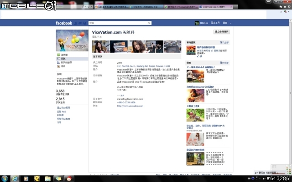Open the chat bar at bottom right
Viewport: 292px width, 182px height.
click(271, 173)
